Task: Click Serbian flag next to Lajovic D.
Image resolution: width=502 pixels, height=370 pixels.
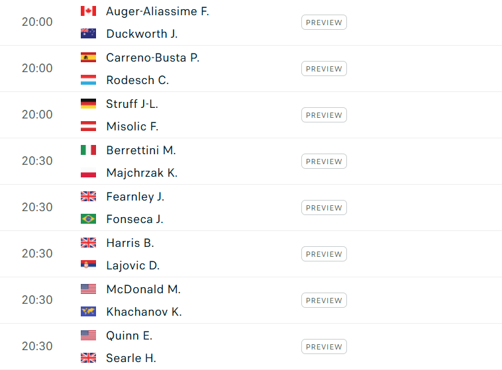Action: coord(88,265)
